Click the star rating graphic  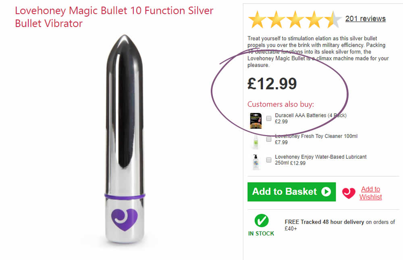295,19
